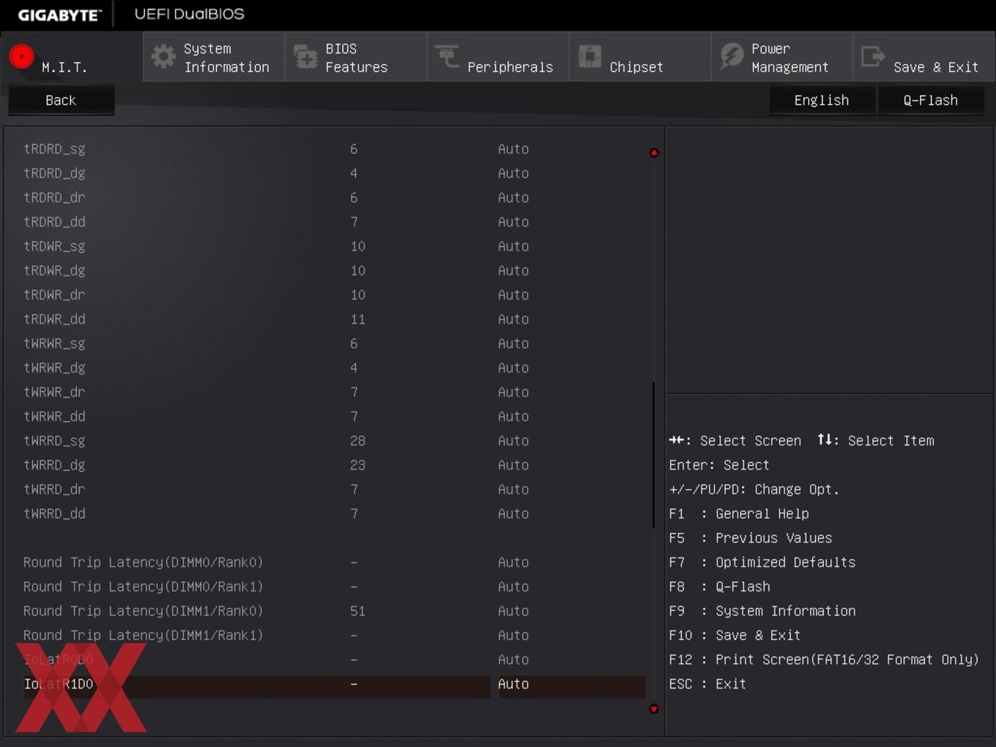Image resolution: width=996 pixels, height=747 pixels.
Task: Click tRDWR_dd value 11
Action: tap(357, 319)
